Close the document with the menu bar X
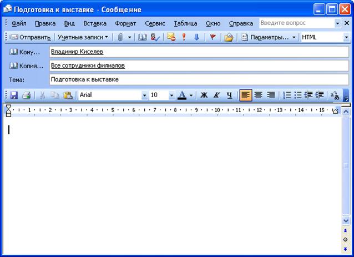The height and width of the screenshot is (257, 354). (347, 23)
